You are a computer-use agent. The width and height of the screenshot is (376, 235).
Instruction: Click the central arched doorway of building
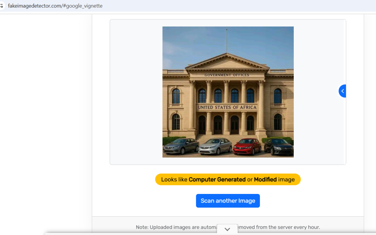click(218, 125)
